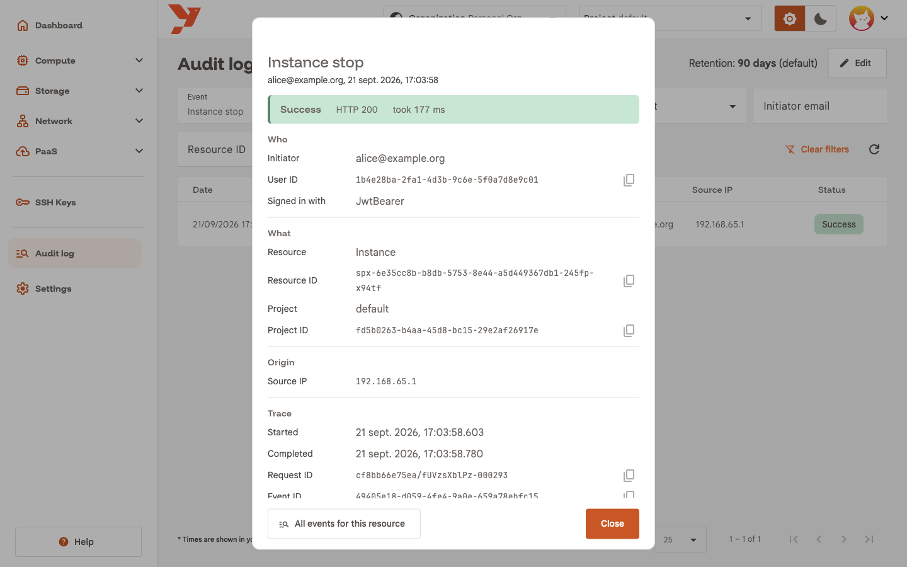Go to the last page of results
The width and height of the screenshot is (907, 567).
tap(869, 539)
